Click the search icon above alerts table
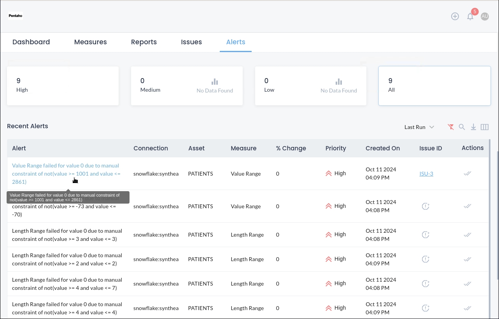499x319 pixels. (x=462, y=127)
